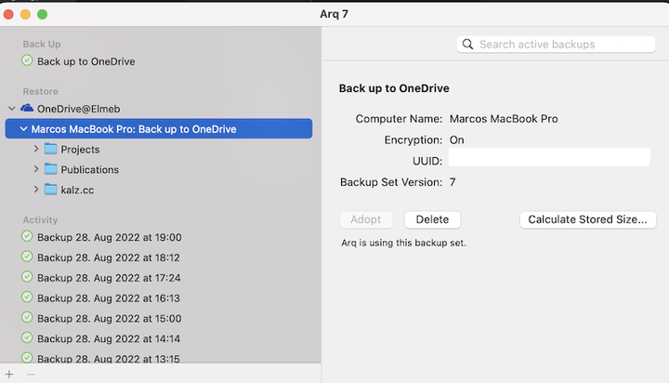Click the UUID value field

point(549,157)
